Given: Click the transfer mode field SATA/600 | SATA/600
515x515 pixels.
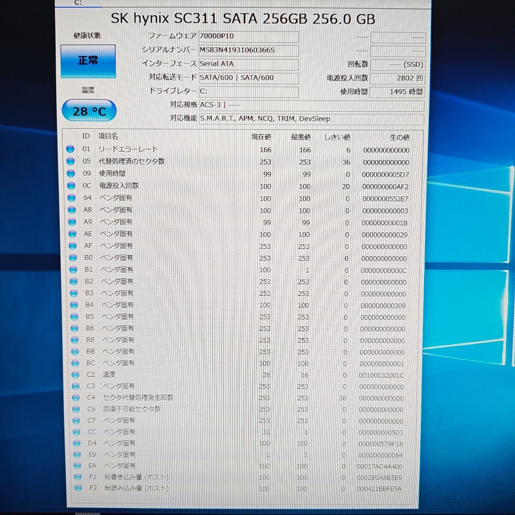Looking at the screenshot, I should [248, 78].
